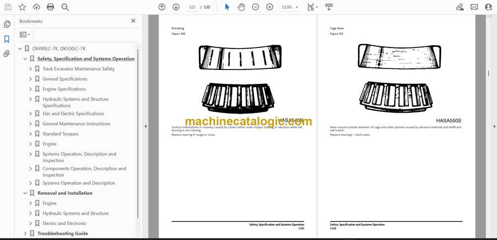Image resolution: width=497 pixels, height=240 pixels.
Task: Go to Standard Torques bookmark
Action: pos(61,134)
